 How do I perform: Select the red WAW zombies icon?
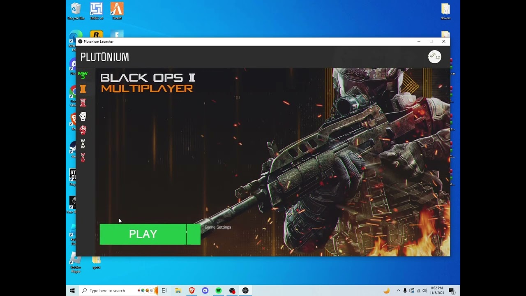pyautogui.click(x=83, y=157)
